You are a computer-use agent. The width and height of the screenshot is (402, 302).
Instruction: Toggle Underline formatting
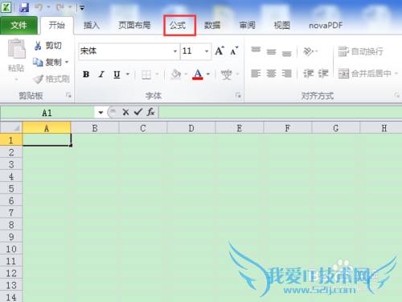117,74
